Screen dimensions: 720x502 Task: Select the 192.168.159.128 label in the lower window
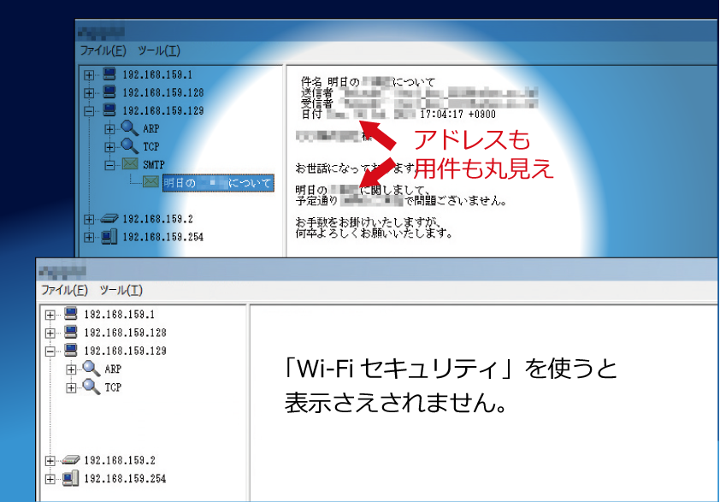point(125,333)
